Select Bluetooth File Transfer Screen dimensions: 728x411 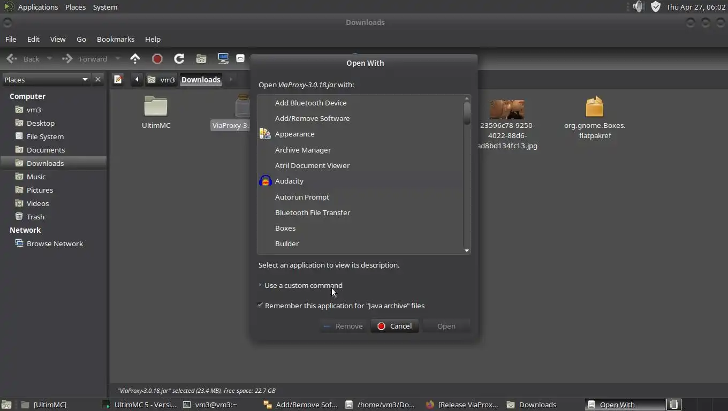tap(360, 212)
